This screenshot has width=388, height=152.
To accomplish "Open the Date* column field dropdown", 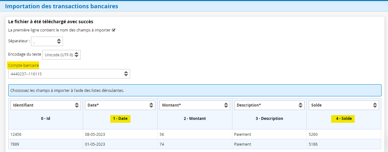I will (x=120, y=105).
